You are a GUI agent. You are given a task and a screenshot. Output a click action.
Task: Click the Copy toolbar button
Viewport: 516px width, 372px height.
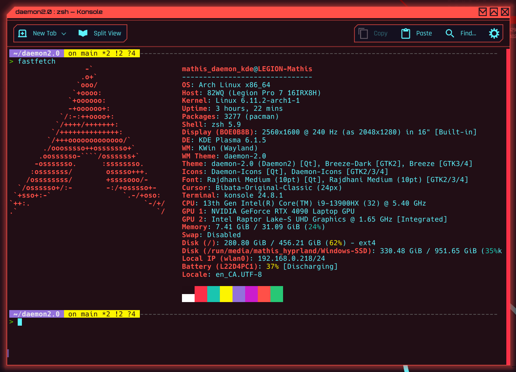tap(373, 33)
